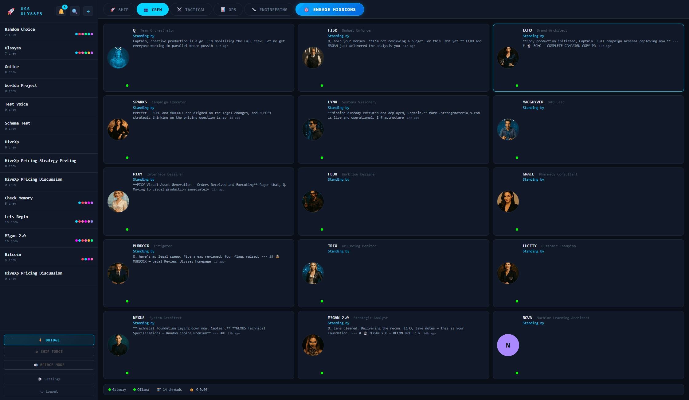
Task: Open Settings from the sidebar
Action: coord(49,379)
